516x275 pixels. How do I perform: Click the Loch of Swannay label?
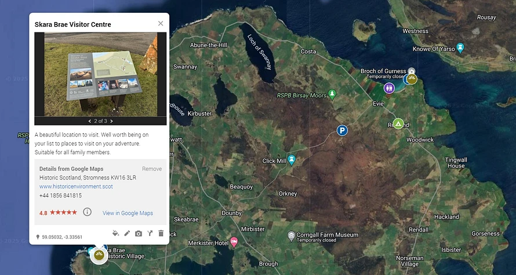pyautogui.click(x=260, y=52)
